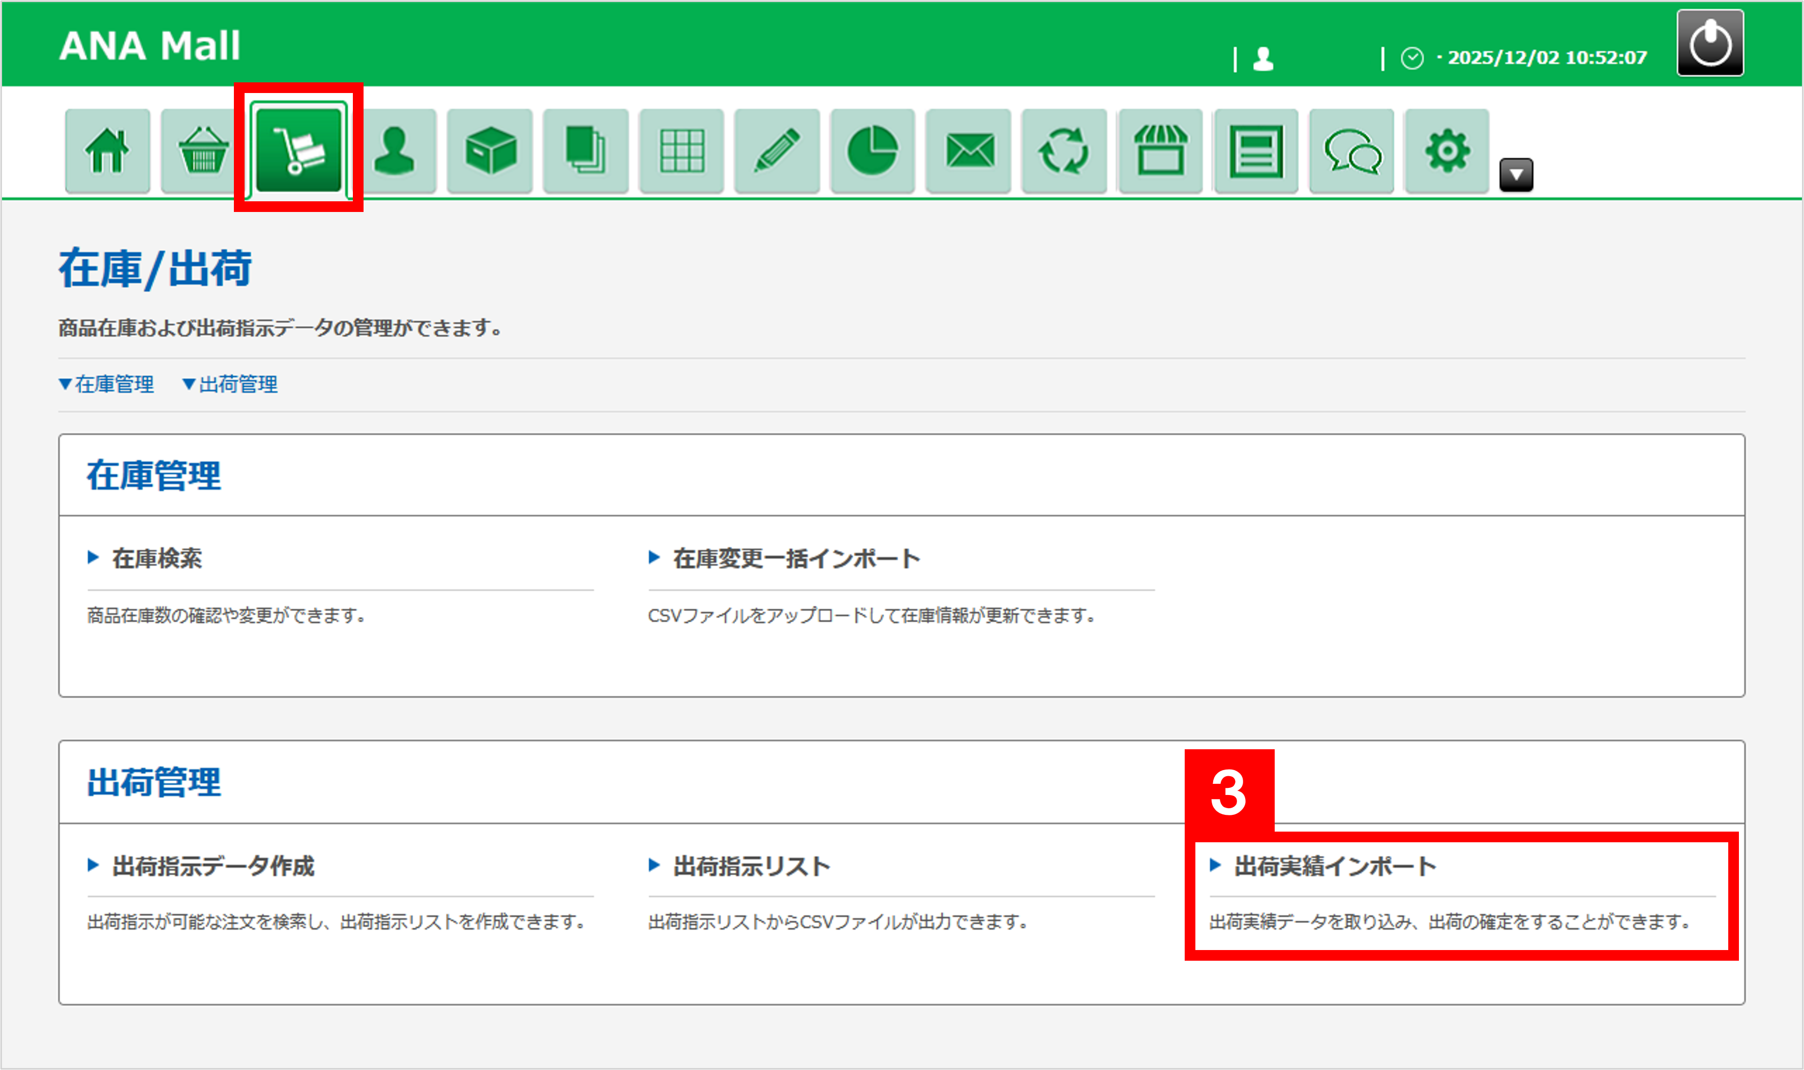Open the pie chart analytics icon

pyautogui.click(x=873, y=150)
